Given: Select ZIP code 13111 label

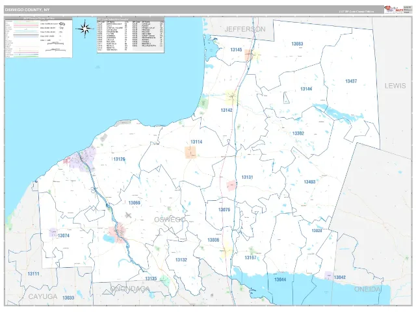Looking at the screenshot, I should (34, 274).
